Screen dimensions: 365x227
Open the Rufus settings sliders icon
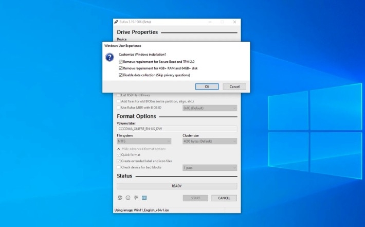(136, 198)
